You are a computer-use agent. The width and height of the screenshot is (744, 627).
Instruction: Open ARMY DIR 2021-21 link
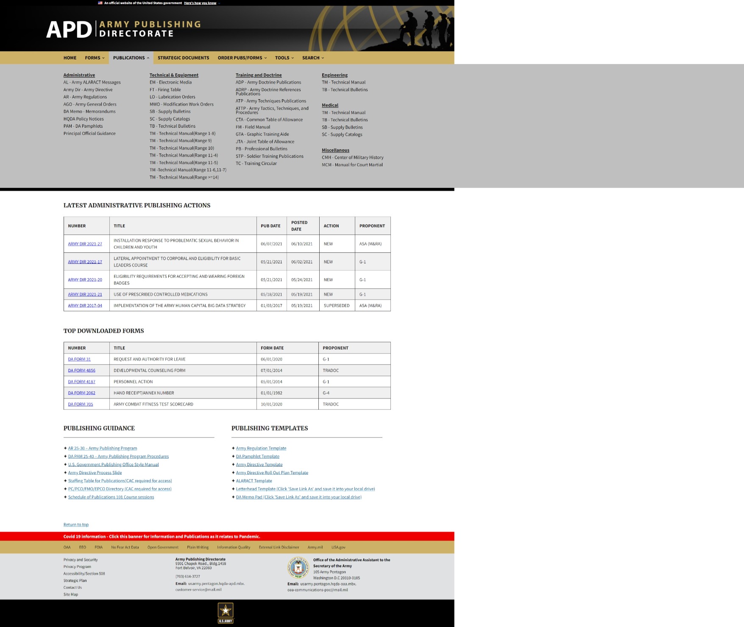click(85, 294)
